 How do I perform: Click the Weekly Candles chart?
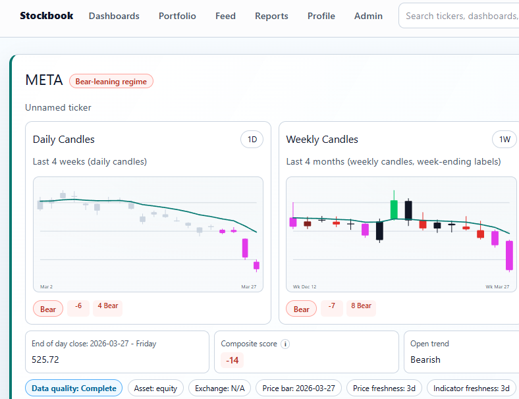point(401,234)
